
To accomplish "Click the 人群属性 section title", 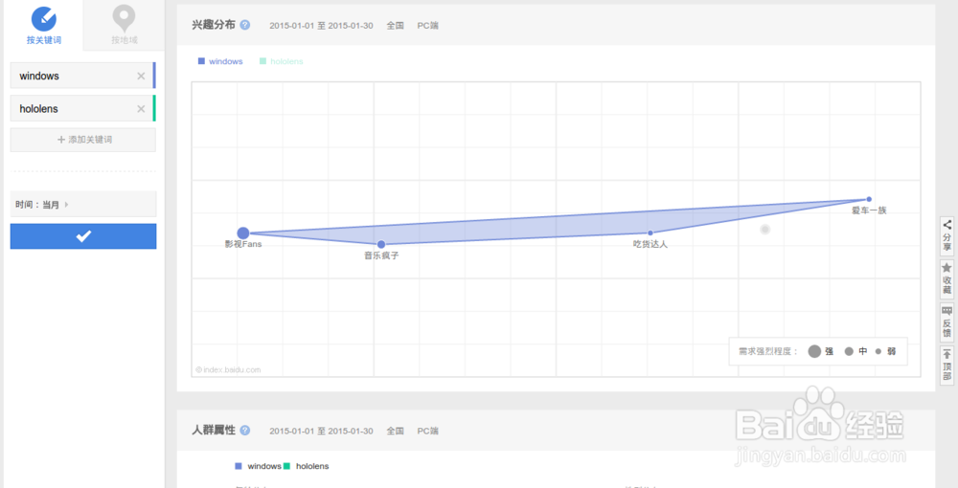I will [x=214, y=430].
